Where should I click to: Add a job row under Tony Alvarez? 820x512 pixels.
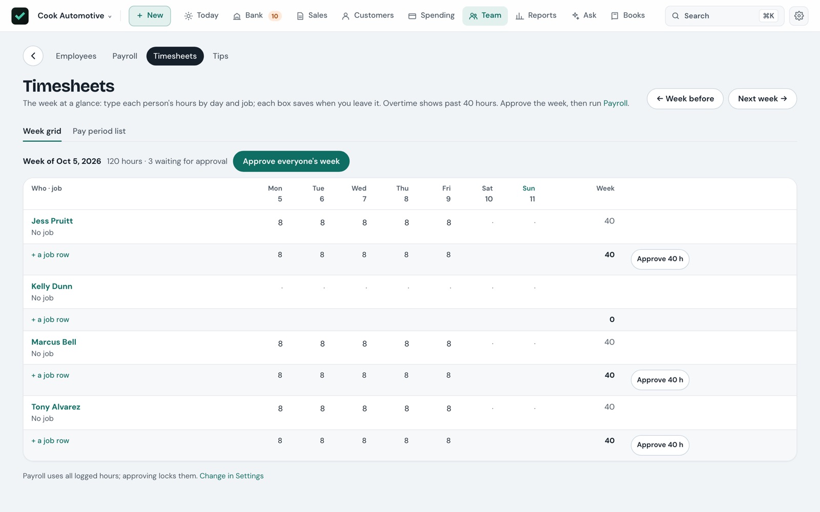50,441
